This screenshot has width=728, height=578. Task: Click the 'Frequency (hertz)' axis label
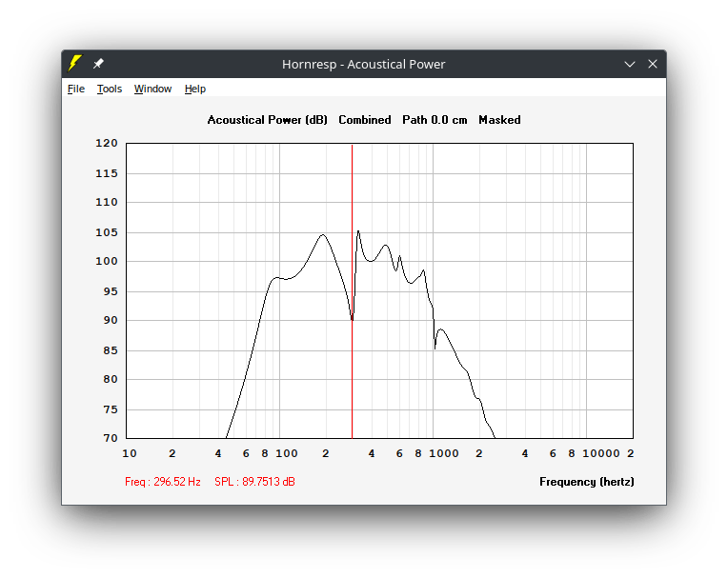pos(586,482)
